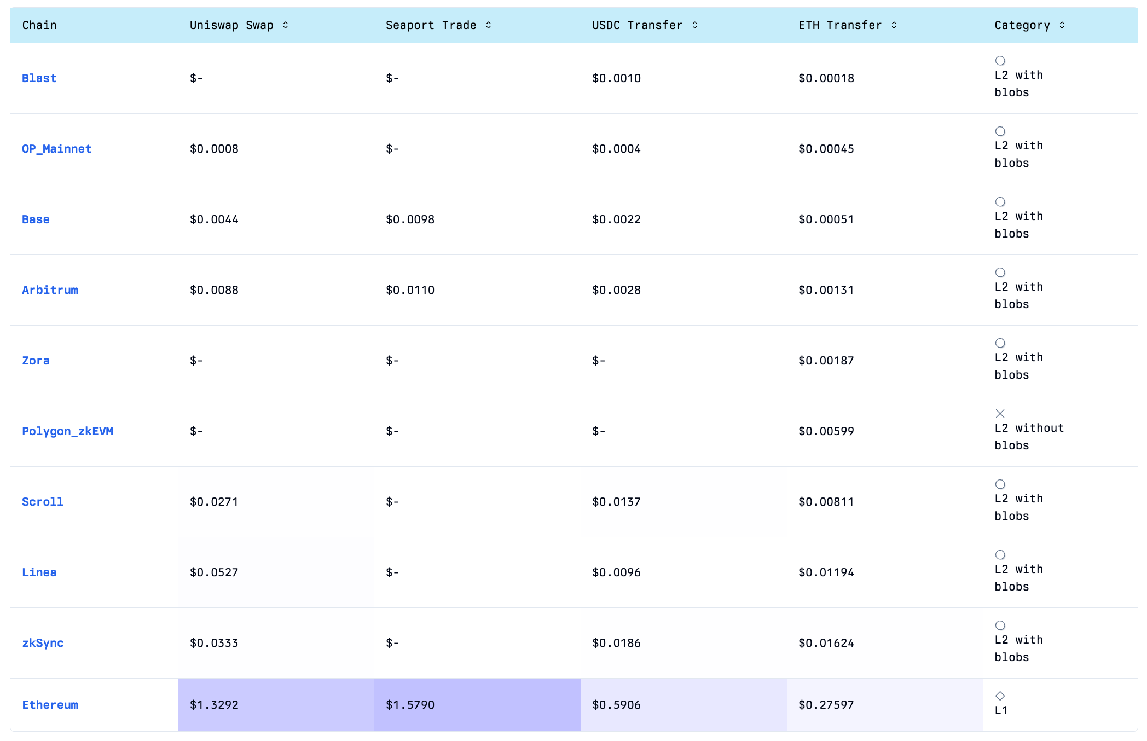1147x741 pixels.
Task: Click the circle icon in Linea's category
Action: [x=1000, y=555]
